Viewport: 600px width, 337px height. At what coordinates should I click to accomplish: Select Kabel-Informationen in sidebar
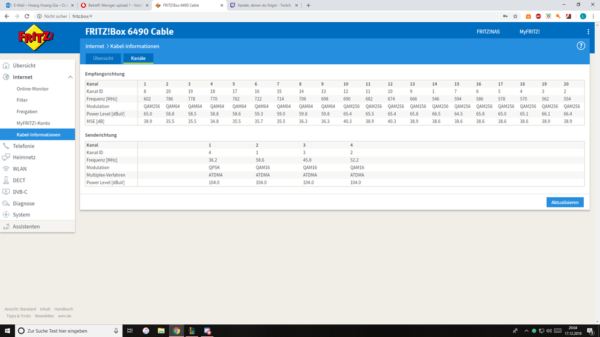37,134
